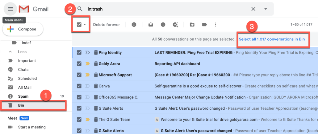The image size is (318, 134).
Task: Uncheck the Microsoft Support email checkbox
Action: 79,75
